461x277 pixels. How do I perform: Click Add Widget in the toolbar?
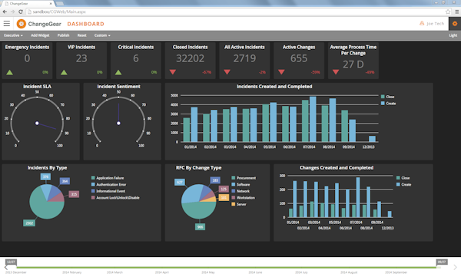(40, 35)
